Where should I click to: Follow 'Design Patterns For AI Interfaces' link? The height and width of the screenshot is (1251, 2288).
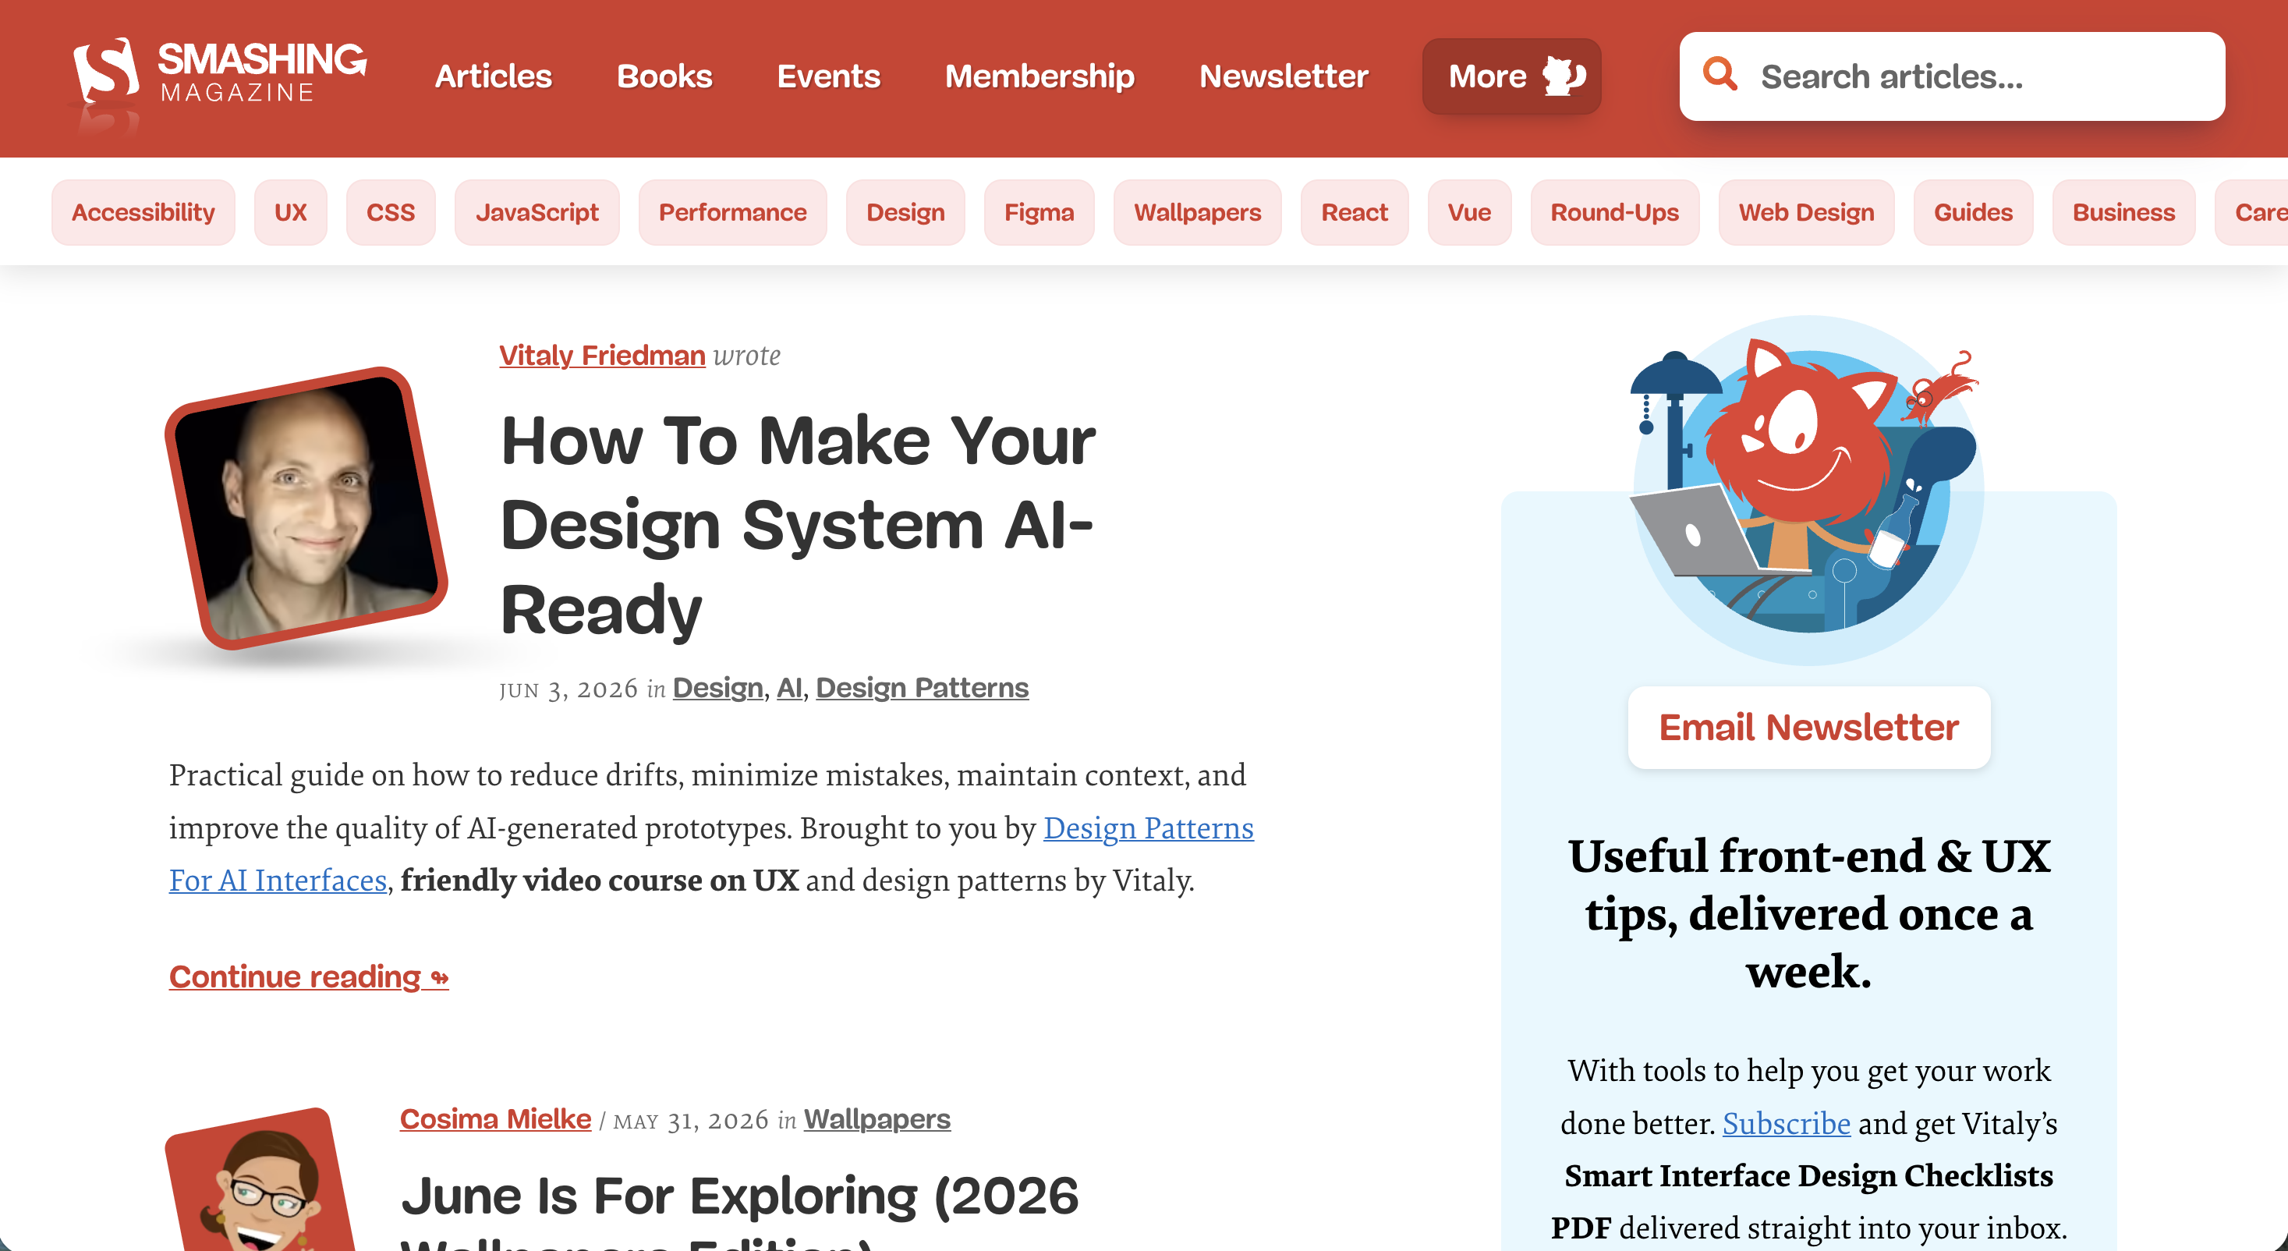[x=1148, y=828]
